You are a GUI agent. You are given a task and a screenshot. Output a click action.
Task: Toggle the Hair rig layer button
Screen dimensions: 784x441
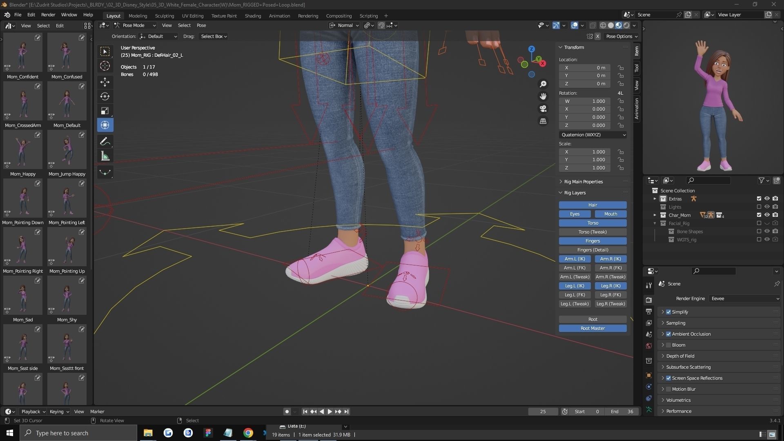(592, 205)
